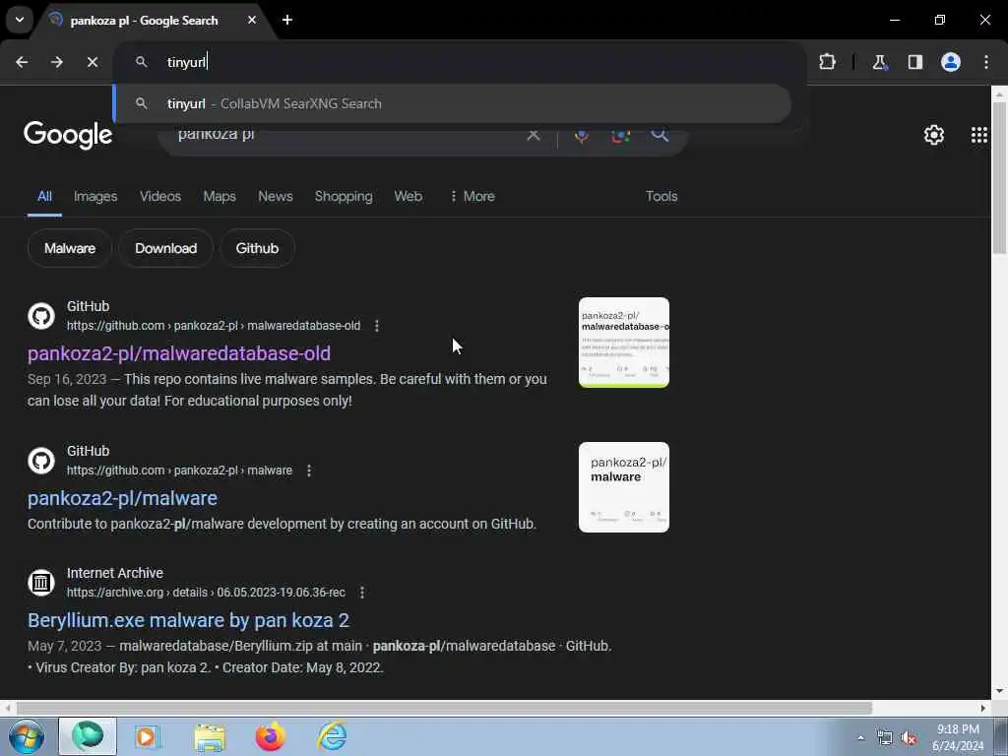
Task: Select the tinyurl CollabVM SearXNG suggestion
Action: pyautogui.click(x=452, y=103)
